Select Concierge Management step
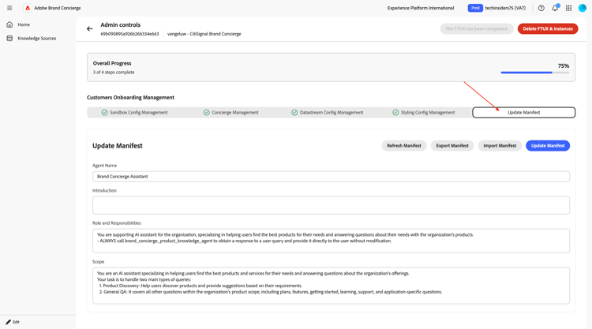Image resolution: width=592 pixels, height=329 pixels. (230, 113)
